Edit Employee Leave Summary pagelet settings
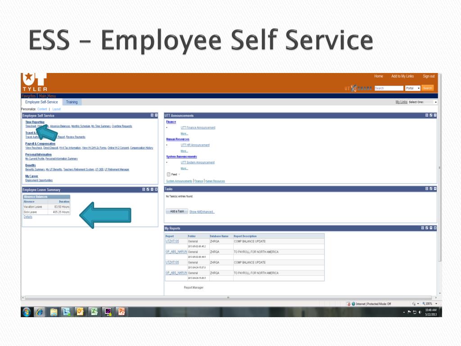461x346 pixels. pyautogui.click(x=148, y=190)
